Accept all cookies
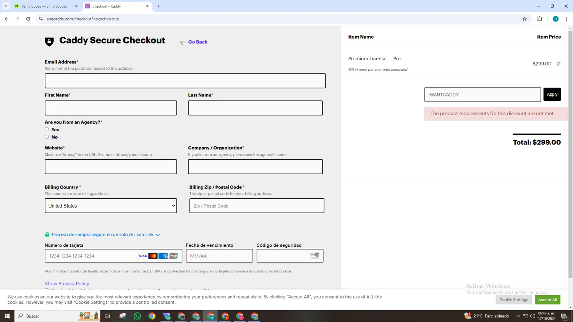 click(x=547, y=299)
